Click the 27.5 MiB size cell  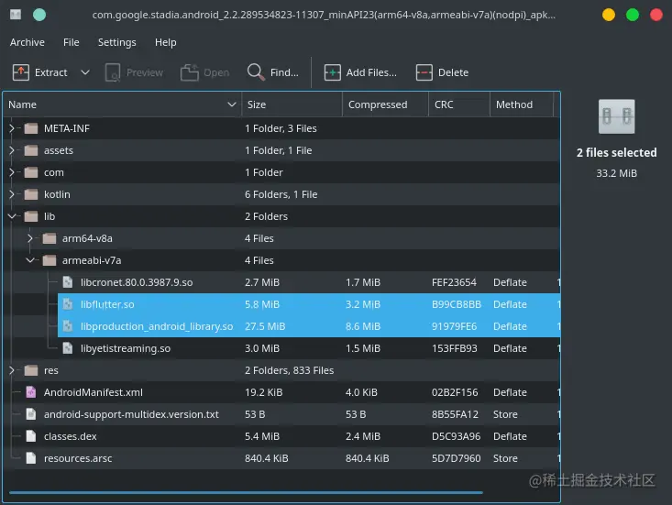pos(265,326)
